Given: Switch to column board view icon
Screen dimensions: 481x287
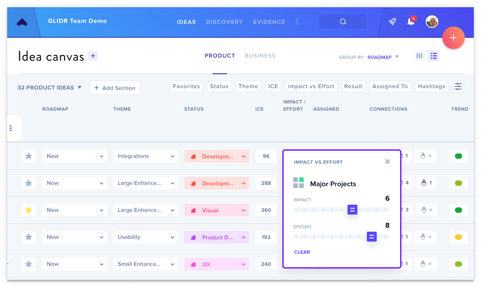Looking at the screenshot, I should (419, 56).
